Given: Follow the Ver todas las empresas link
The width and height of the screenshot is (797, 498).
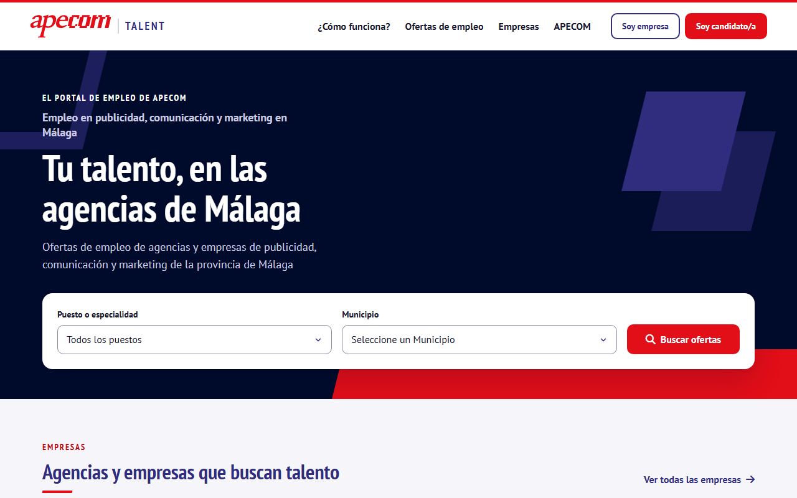Looking at the screenshot, I should coord(699,479).
